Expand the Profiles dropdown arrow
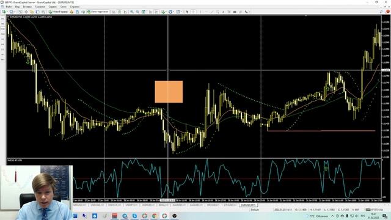Screen dimensions: 391x220 coord(15,12)
